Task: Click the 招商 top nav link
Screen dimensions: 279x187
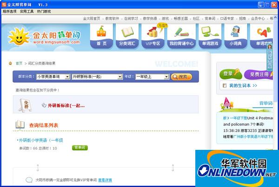Action: tap(242, 19)
